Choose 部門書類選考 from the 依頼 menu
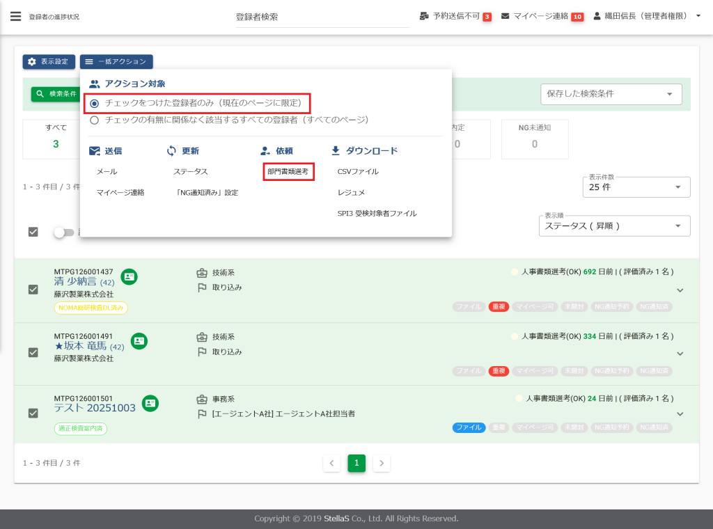 288,171
